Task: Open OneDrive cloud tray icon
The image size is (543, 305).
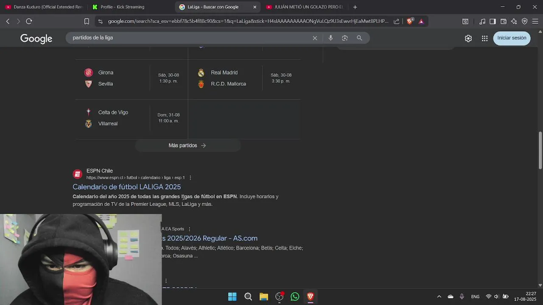Action: (451, 297)
